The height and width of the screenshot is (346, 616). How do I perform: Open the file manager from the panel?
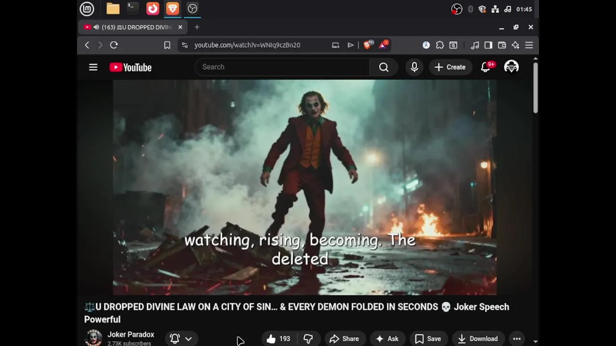(113, 9)
